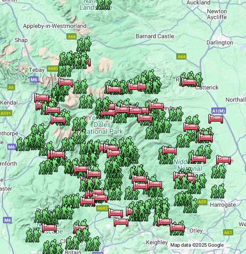
Task: Select the bed marker right of the Tebay M6 shield
Action: [66, 83]
